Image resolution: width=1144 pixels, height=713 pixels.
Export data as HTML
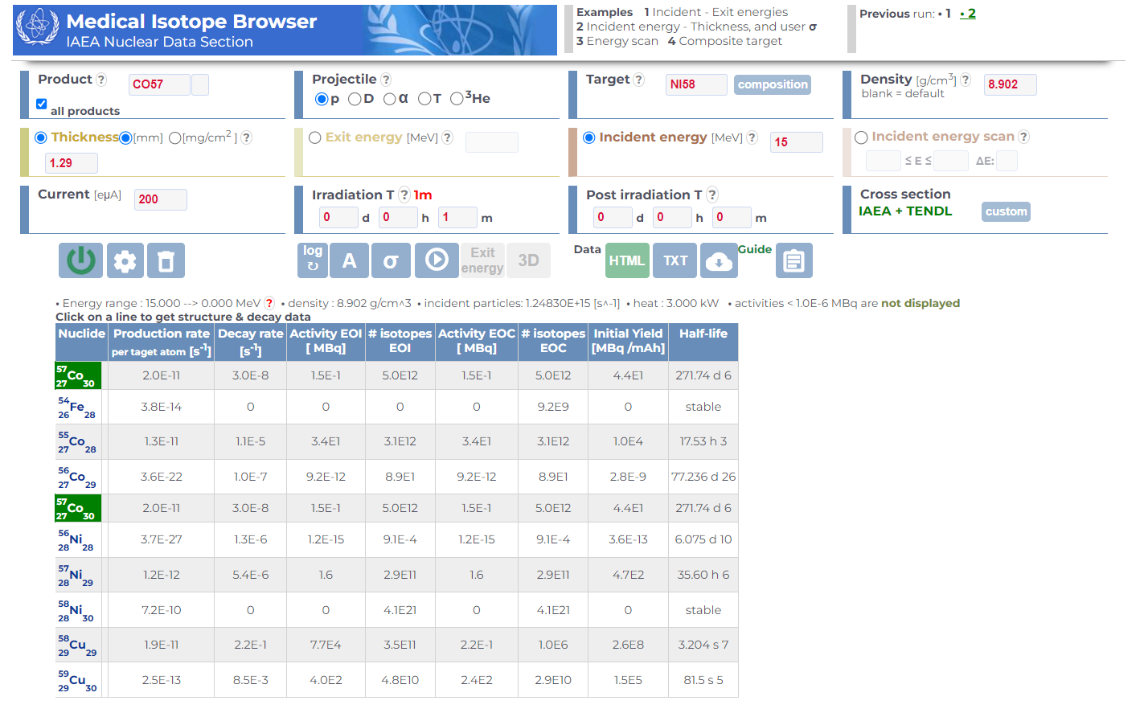coord(627,260)
